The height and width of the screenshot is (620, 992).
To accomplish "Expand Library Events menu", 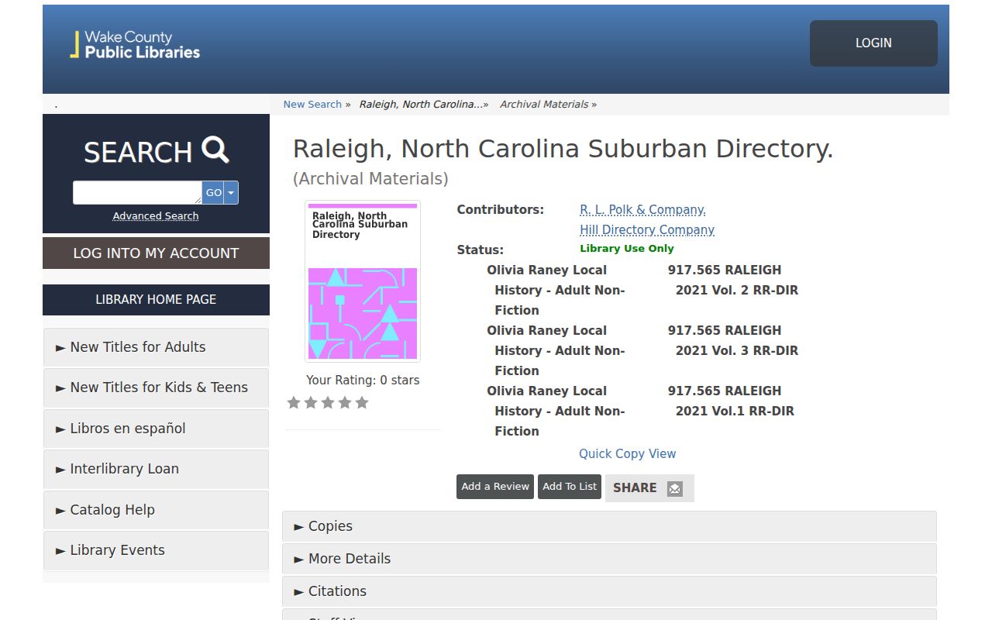I will pyautogui.click(x=156, y=550).
